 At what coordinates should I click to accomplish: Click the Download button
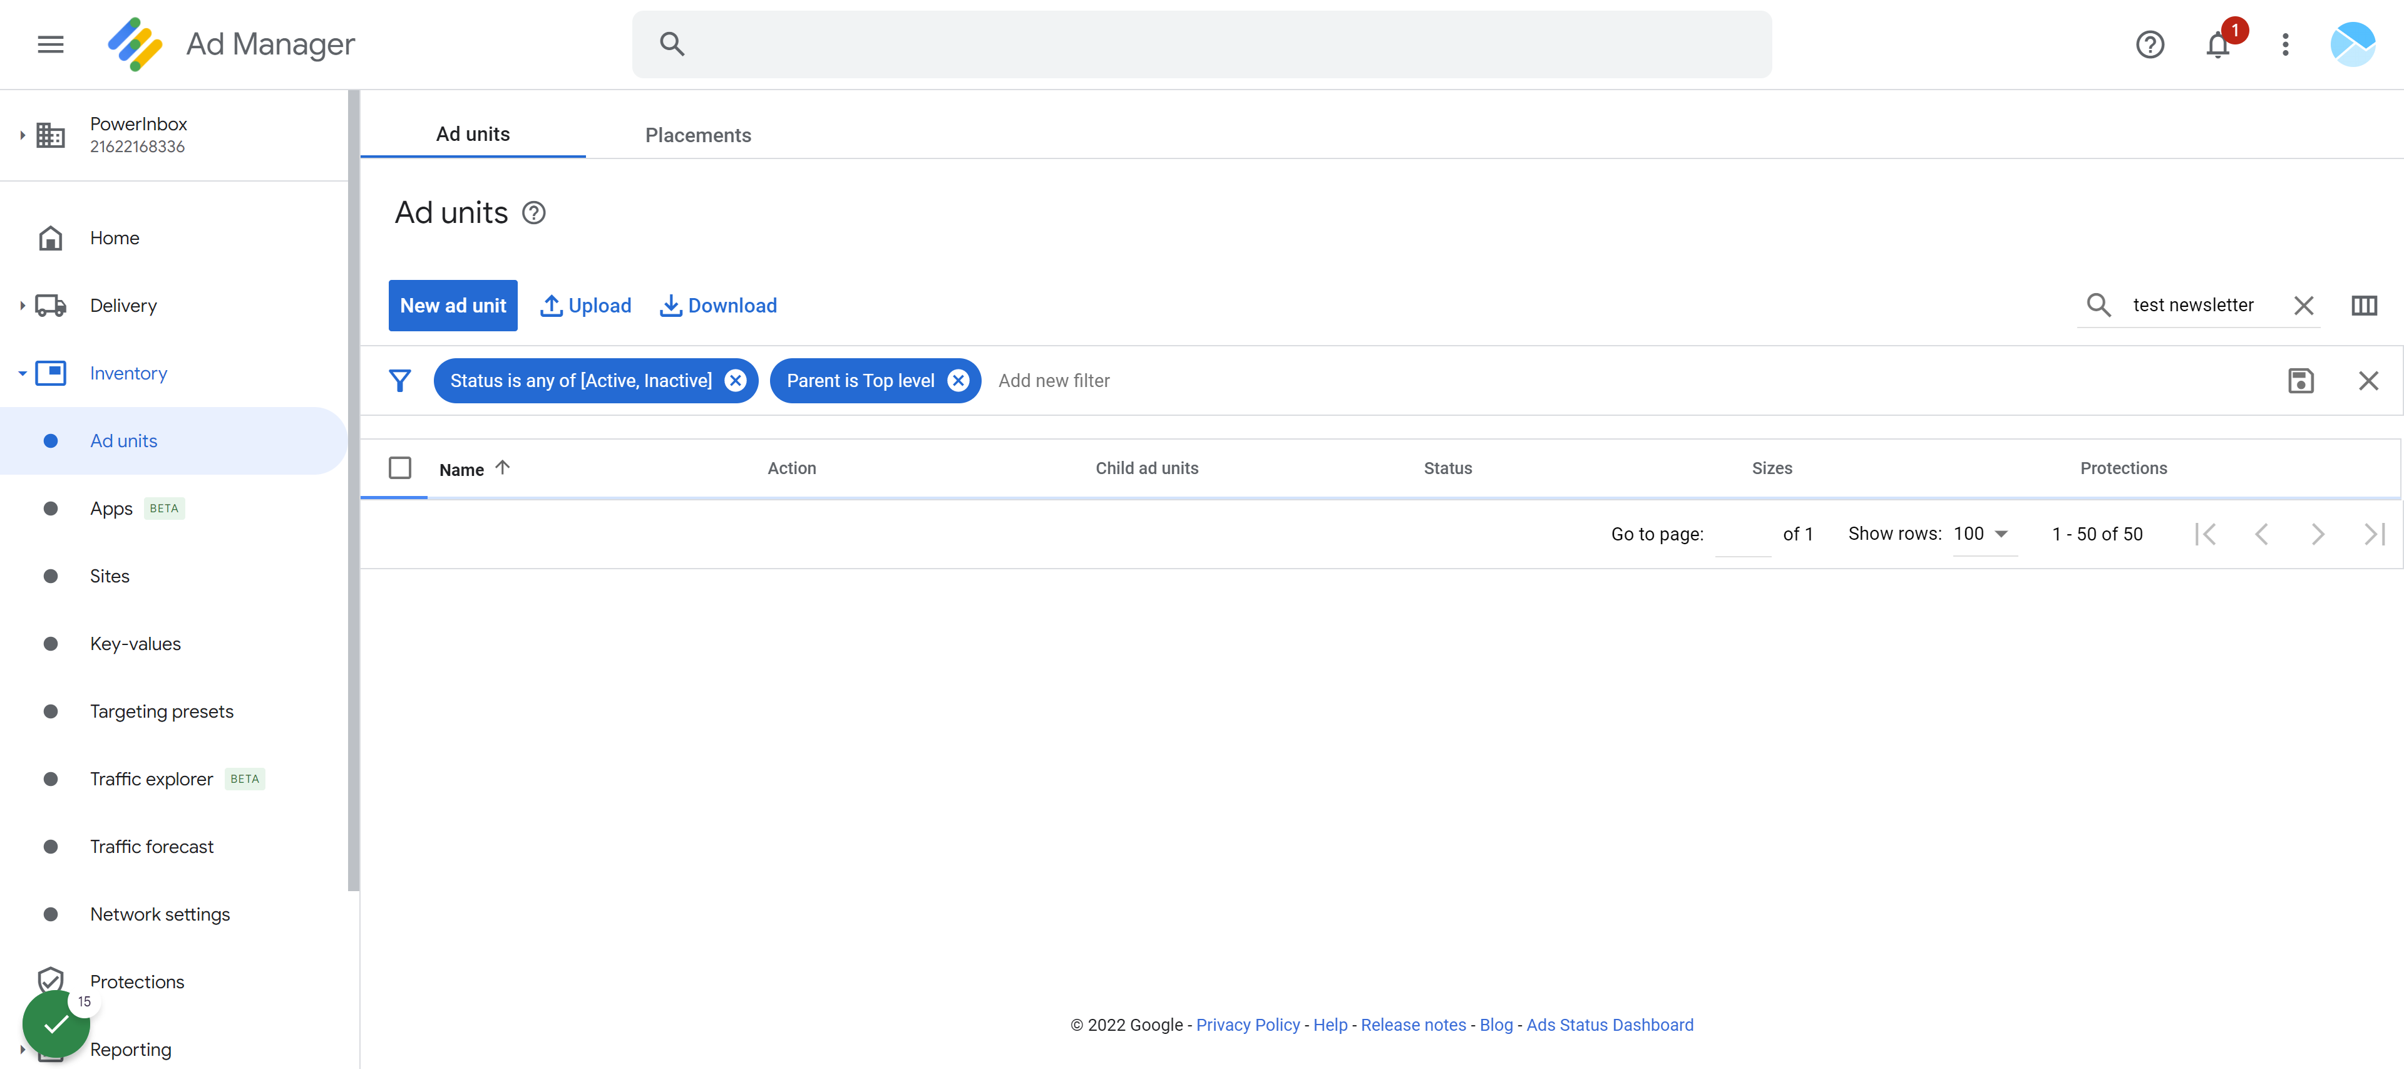717,306
